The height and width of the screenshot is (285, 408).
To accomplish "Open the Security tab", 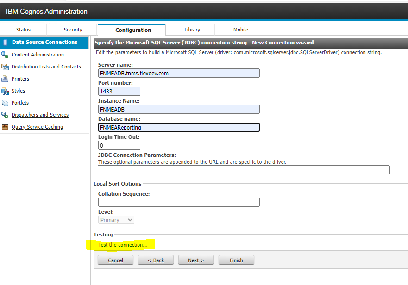I will [73, 30].
